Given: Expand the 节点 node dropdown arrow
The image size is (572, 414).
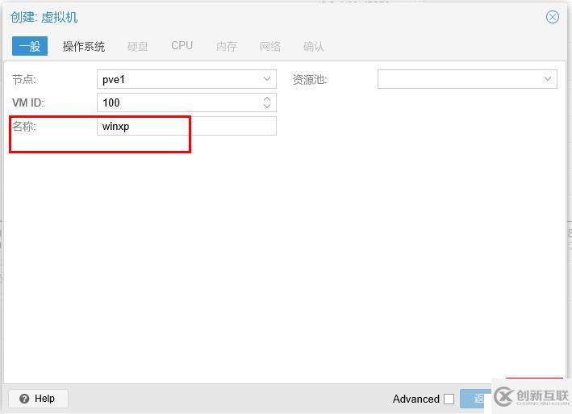Looking at the screenshot, I should pyautogui.click(x=267, y=79).
